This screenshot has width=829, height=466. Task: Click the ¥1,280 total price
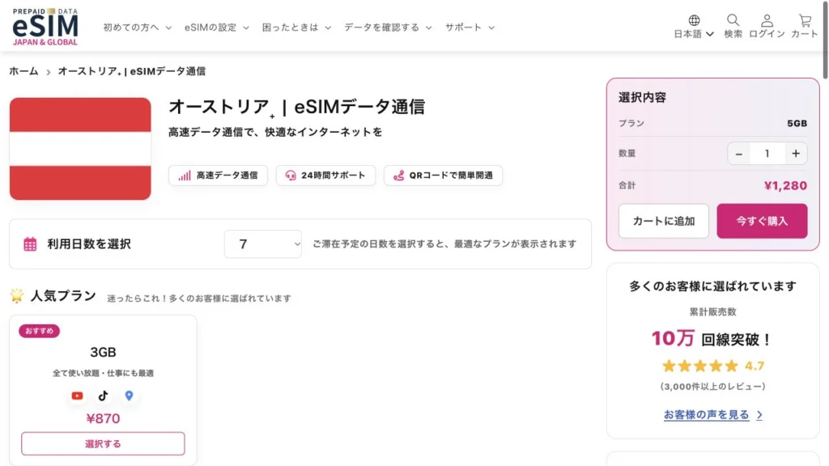click(785, 185)
